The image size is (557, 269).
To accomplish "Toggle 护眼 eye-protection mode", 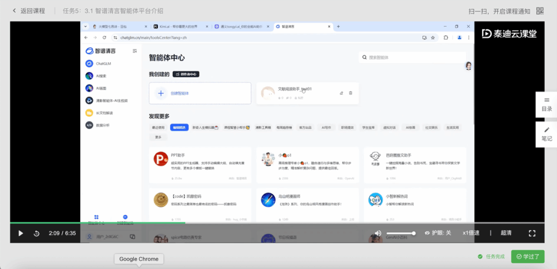I will click(438, 233).
